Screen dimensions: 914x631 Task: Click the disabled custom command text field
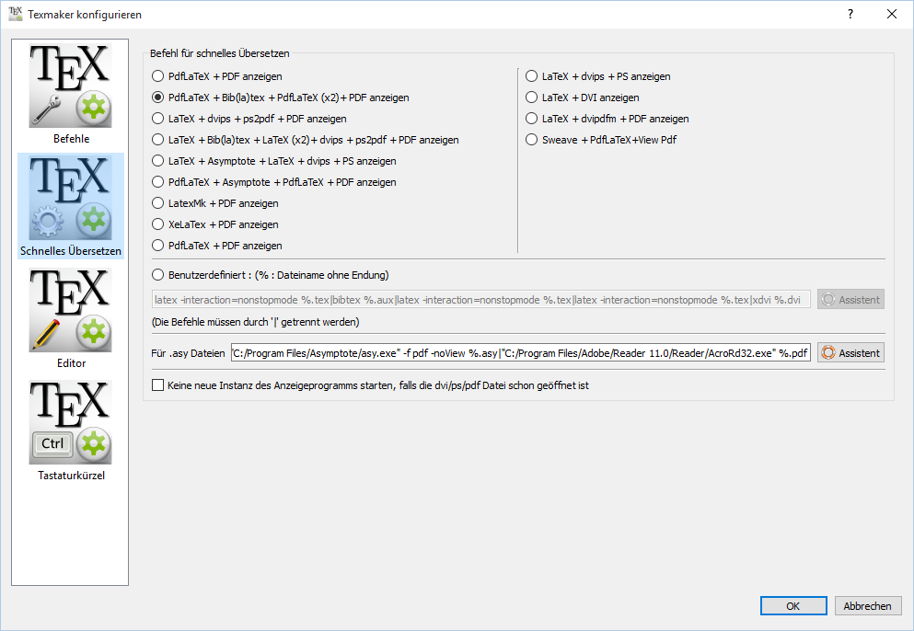(x=480, y=300)
